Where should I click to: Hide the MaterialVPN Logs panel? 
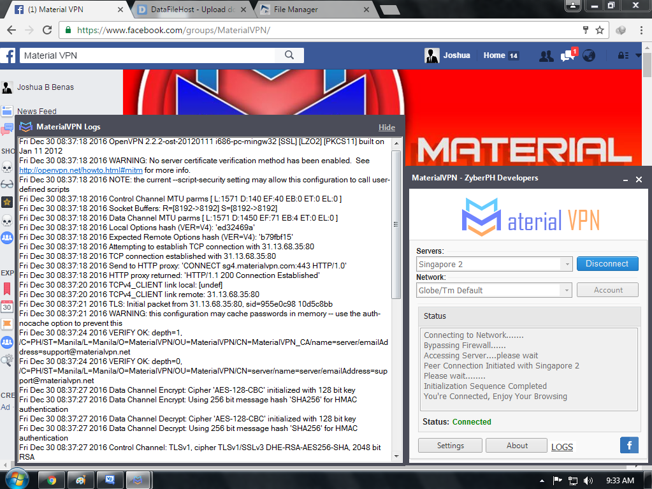[x=386, y=128]
